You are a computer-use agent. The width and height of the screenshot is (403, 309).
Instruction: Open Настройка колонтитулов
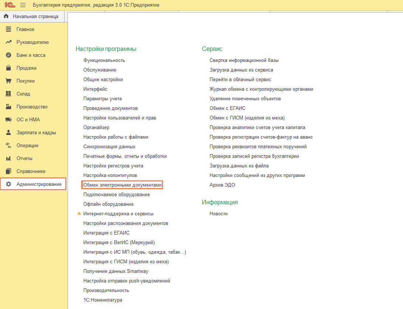point(110,176)
